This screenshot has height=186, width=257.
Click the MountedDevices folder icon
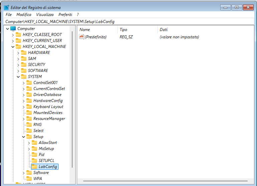pos(29,113)
